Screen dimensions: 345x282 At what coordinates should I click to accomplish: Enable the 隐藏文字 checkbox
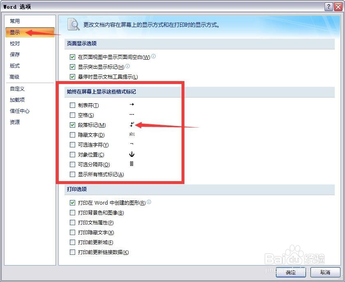pos(72,135)
